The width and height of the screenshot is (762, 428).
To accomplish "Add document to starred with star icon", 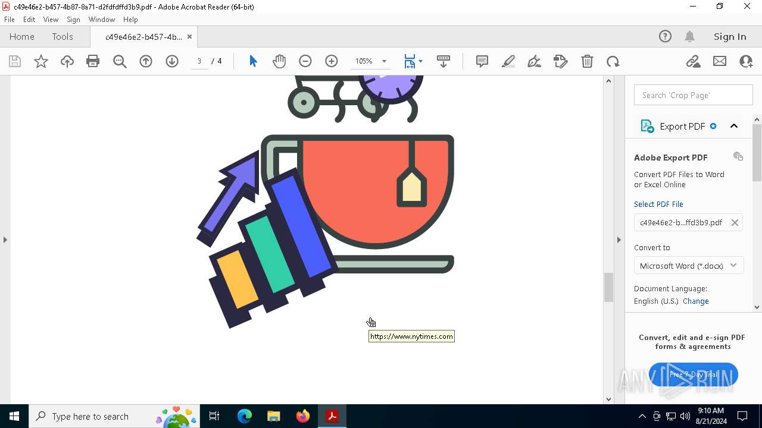I will click(41, 61).
